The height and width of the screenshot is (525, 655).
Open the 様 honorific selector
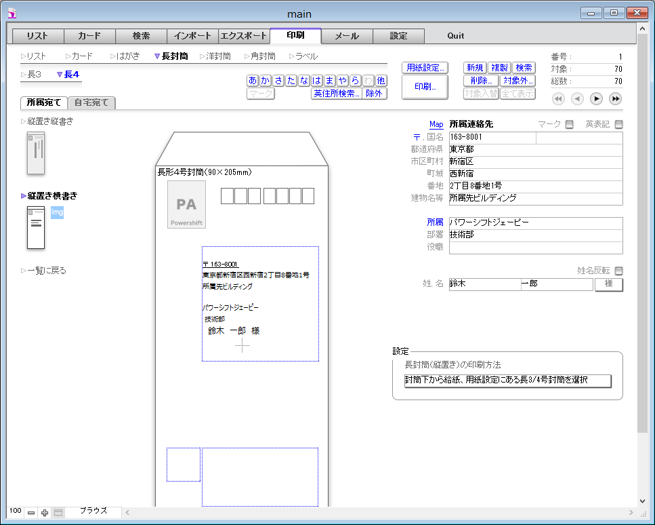pyautogui.click(x=608, y=284)
